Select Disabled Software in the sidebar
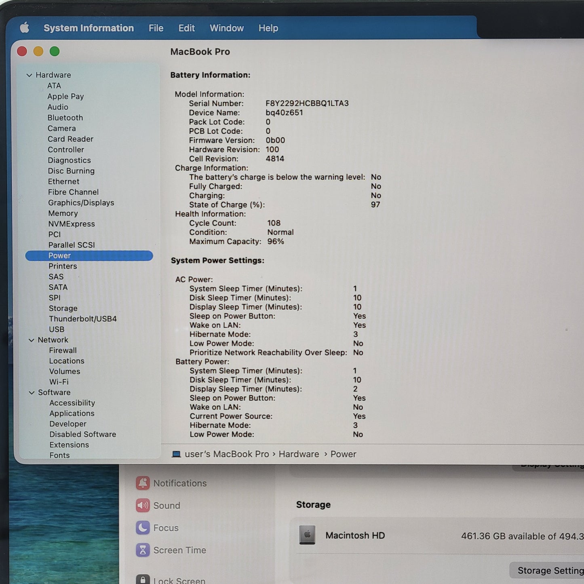 coord(83,434)
